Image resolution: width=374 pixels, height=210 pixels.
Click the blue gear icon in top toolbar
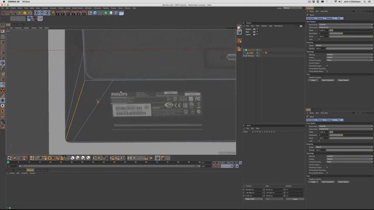coord(116,13)
